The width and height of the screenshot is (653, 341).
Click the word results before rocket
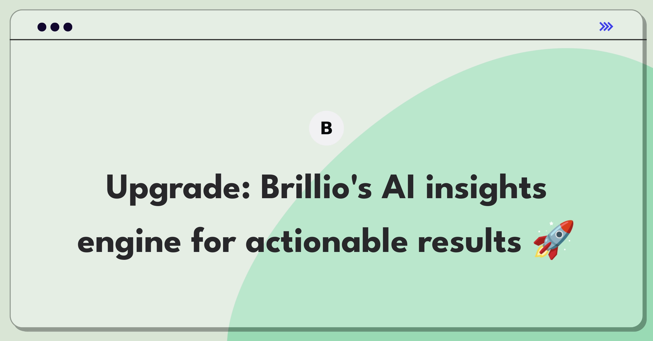[x=470, y=241]
